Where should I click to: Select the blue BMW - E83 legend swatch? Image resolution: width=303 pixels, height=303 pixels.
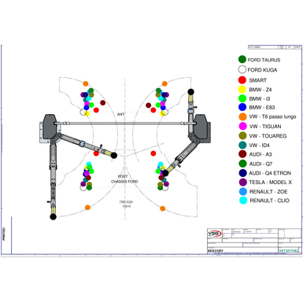(x=242, y=107)
